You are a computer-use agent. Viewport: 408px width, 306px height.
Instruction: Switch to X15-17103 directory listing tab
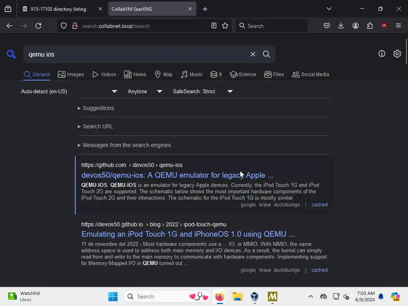pyautogui.click(x=58, y=9)
